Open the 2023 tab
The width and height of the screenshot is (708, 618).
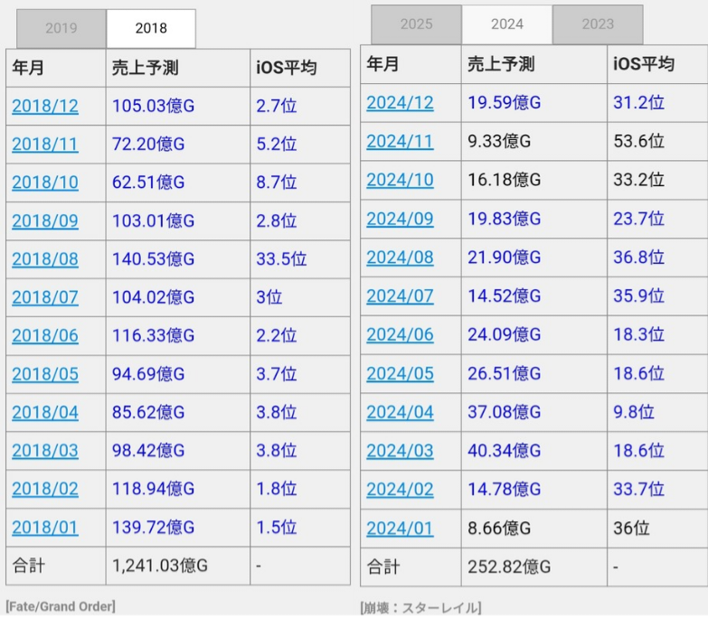tap(598, 24)
